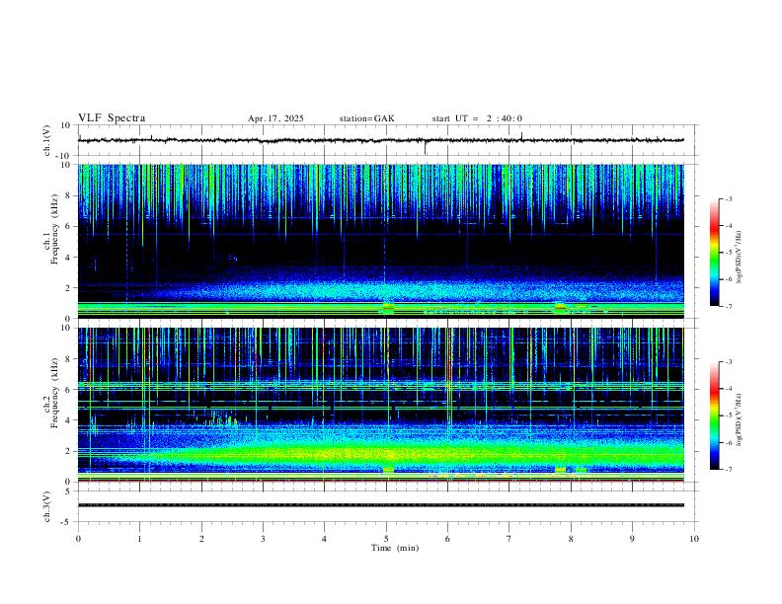This screenshot has height=604, width=782.
Task: Click the ch.3 black signal band
Action: click(380, 505)
